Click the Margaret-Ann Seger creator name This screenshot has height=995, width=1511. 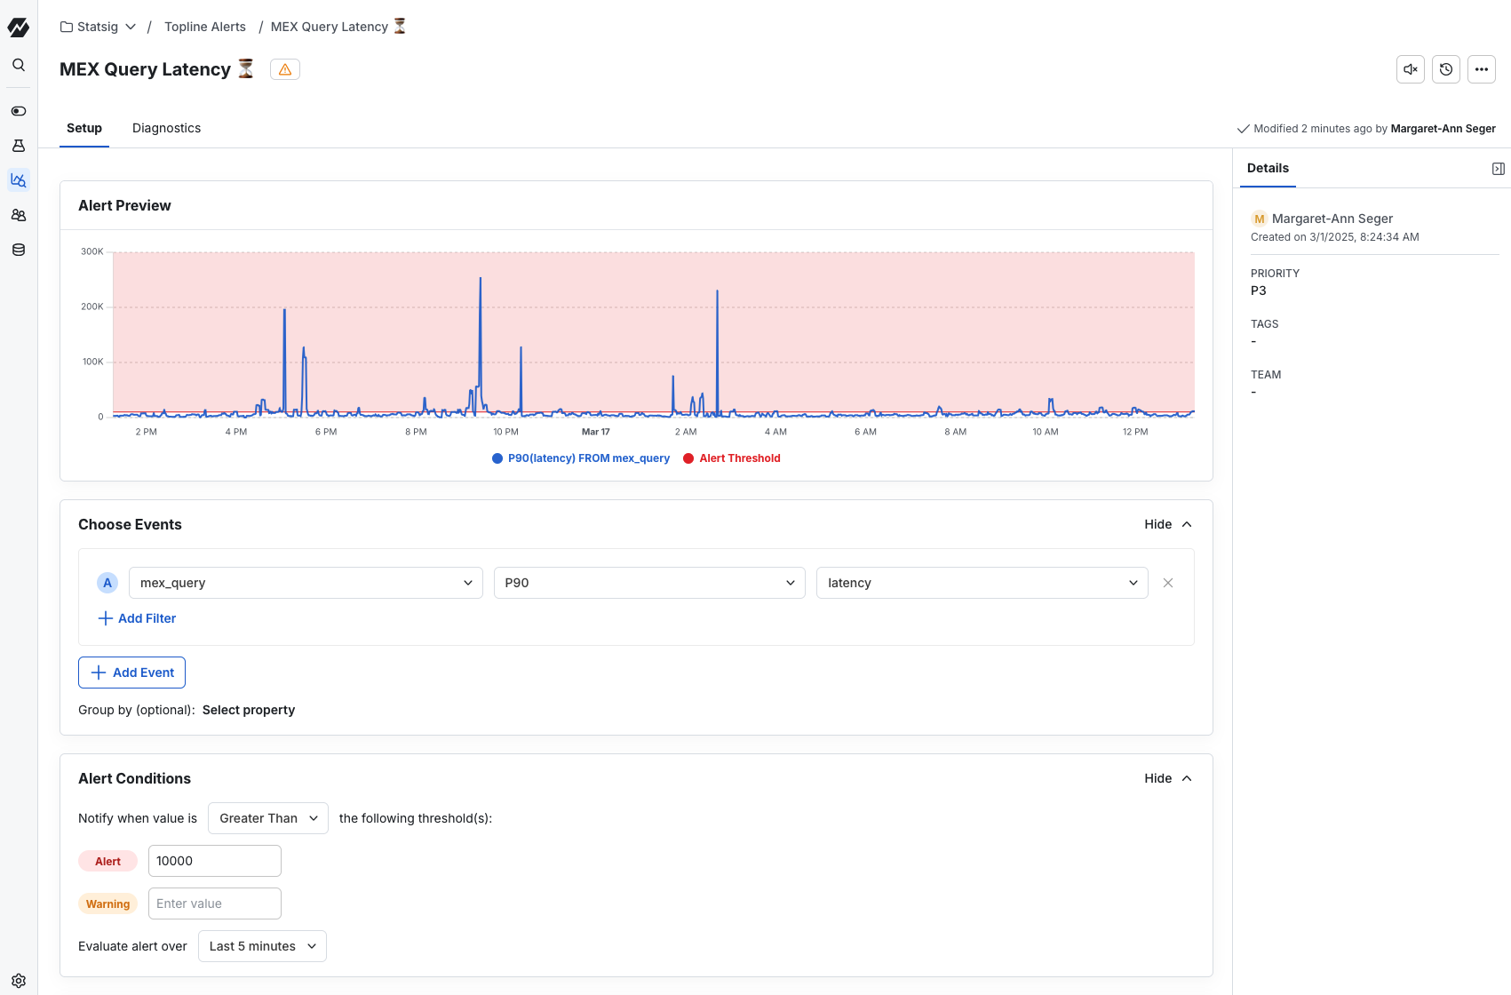[1332, 219]
